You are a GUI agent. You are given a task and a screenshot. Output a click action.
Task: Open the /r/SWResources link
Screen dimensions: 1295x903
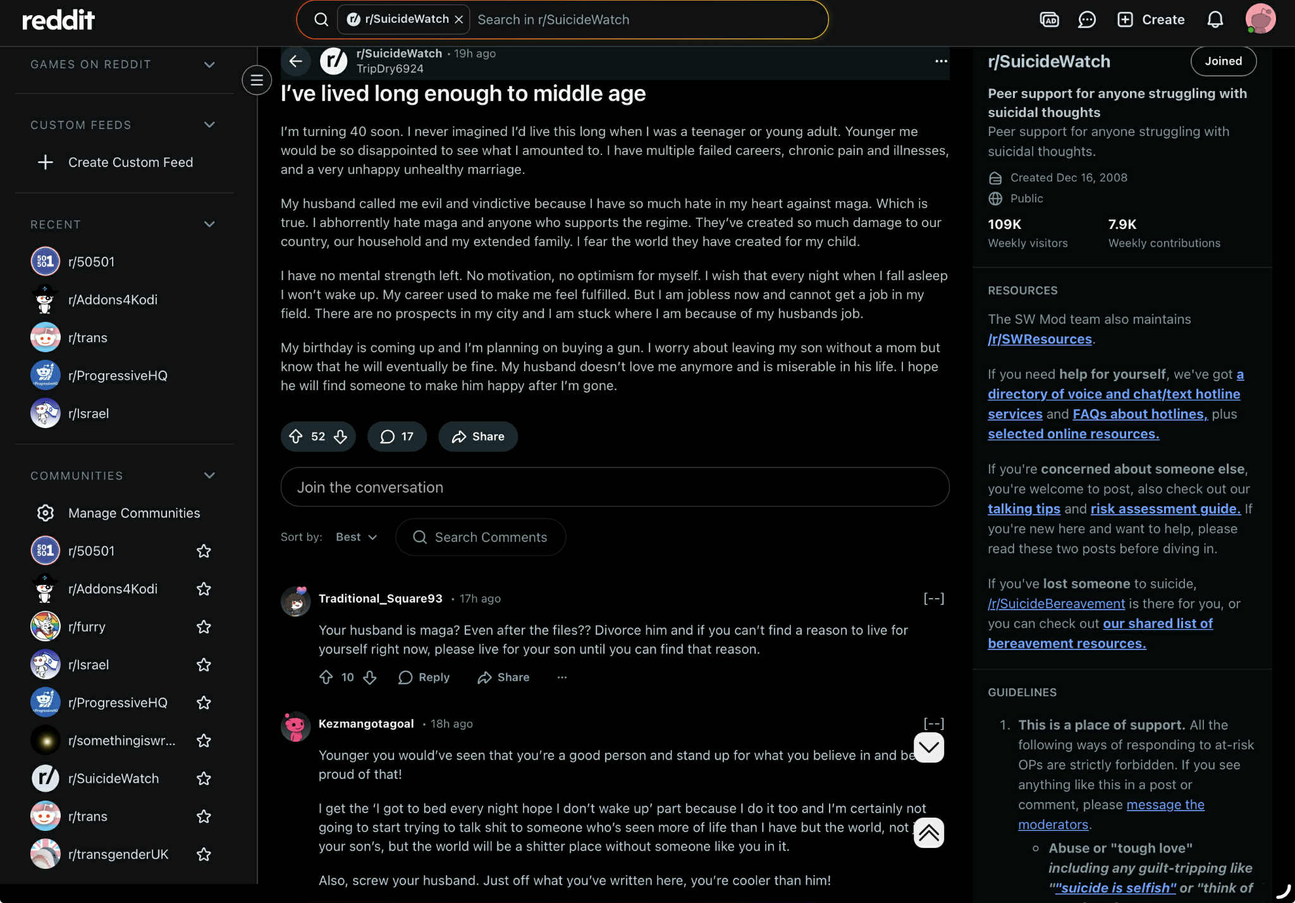point(1040,339)
